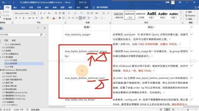Toggle strikethrough formatting
The width and height of the screenshot is (199, 111).
click(x=30, y=18)
